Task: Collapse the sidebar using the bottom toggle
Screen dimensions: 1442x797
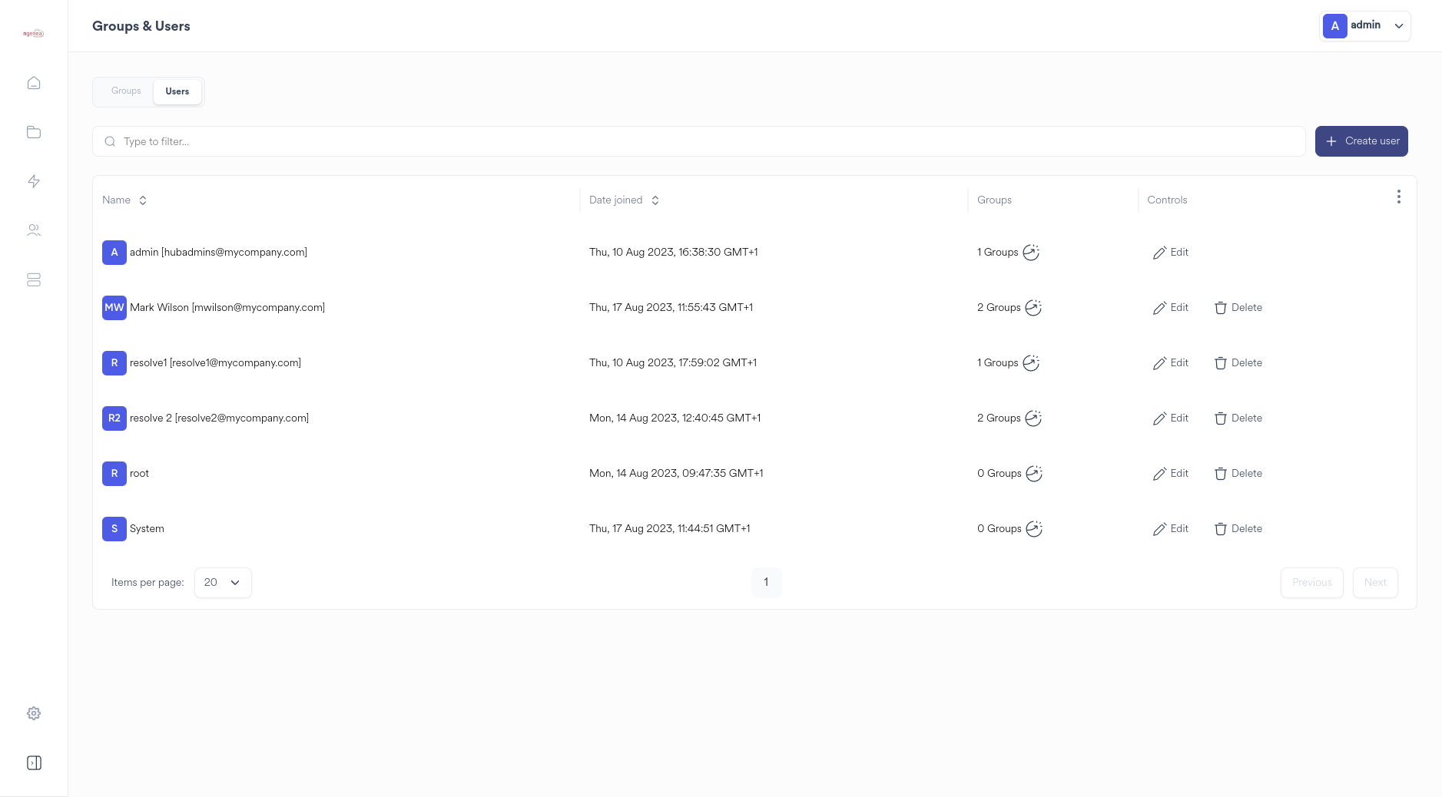Action: coord(34,762)
